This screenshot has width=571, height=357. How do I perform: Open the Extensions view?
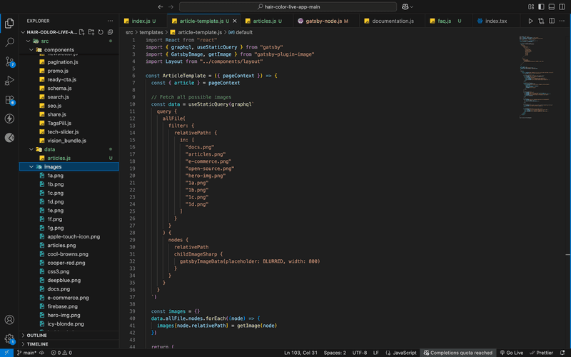(x=9, y=99)
